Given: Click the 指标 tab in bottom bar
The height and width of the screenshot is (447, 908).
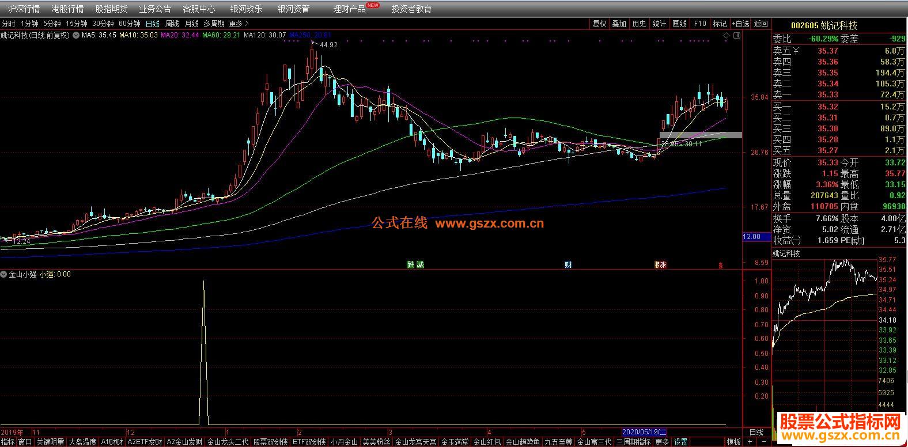Looking at the screenshot, I should 8,442.
